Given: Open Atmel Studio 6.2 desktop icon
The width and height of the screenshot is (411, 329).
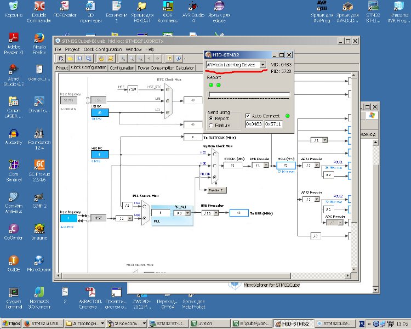Looking at the screenshot, I should click(x=14, y=75).
